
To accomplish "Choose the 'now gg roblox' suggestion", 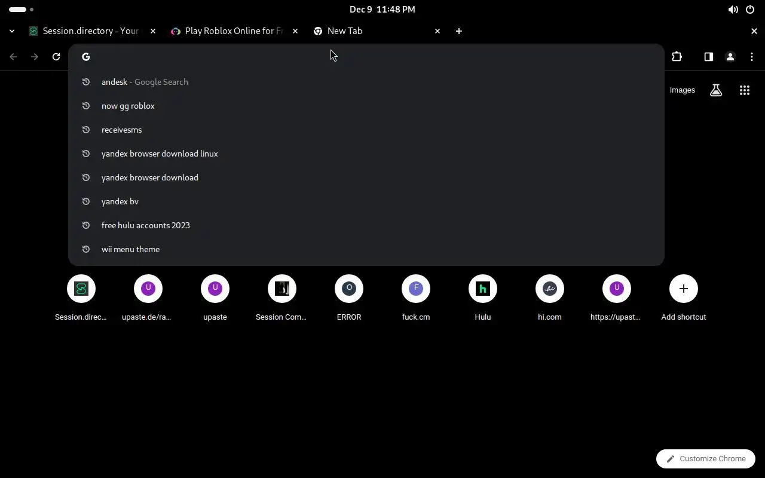I will pos(366,106).
